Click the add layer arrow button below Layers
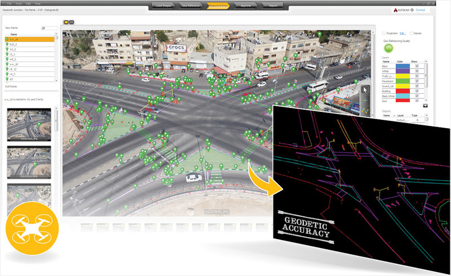This screenshot has width=451, height=276. pos(425,106)
